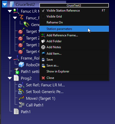Collapse the Frame_Rol node
This screenshot has width=115, height=124.
point(10,58)
